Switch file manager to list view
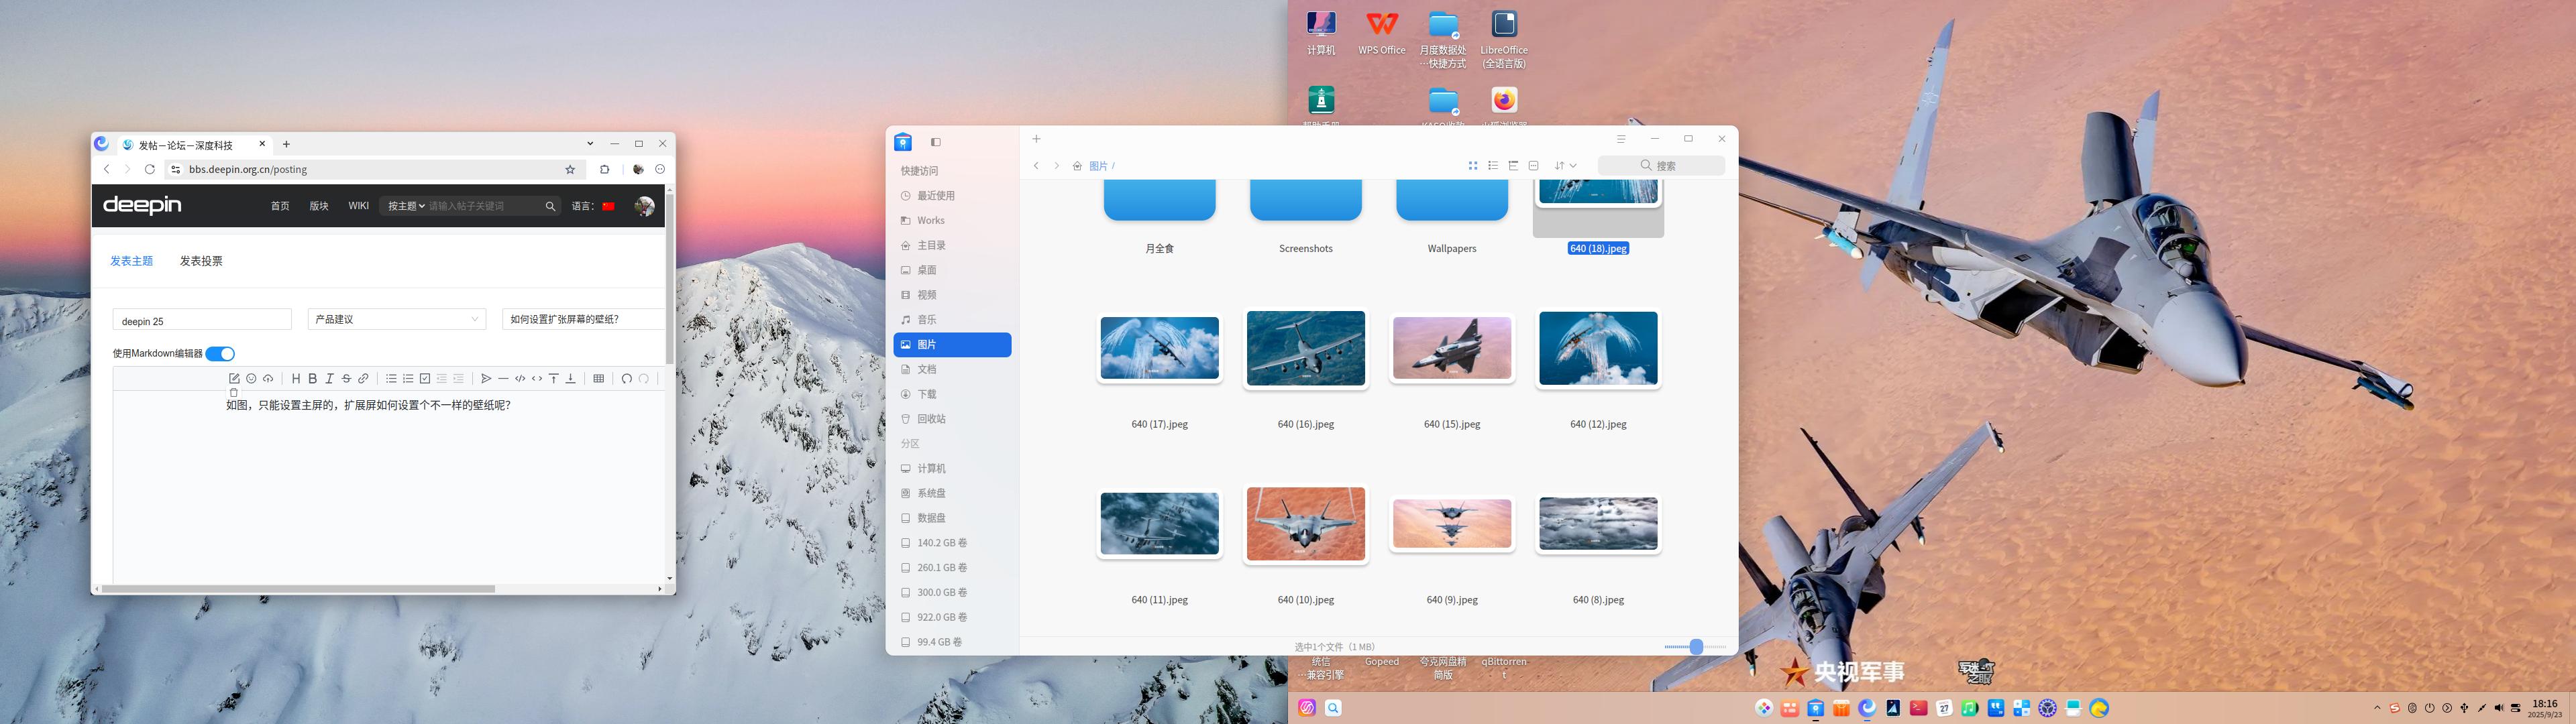 1493,166
